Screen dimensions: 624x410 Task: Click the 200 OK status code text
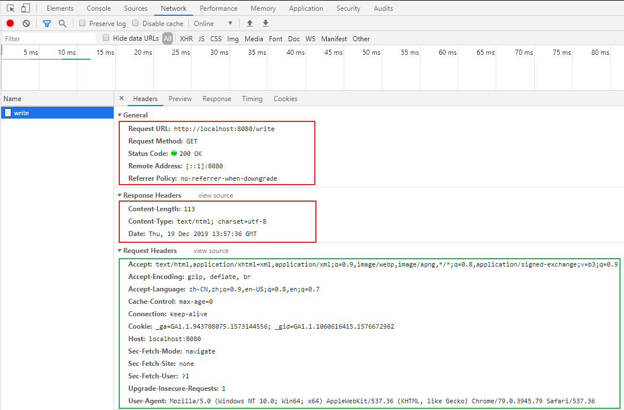pyautogui.click(x=190, y=154)
